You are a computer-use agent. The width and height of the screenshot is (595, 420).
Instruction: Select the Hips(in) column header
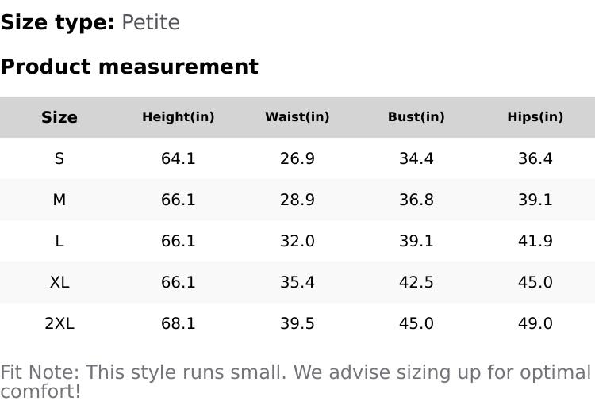tap(535, 117)
